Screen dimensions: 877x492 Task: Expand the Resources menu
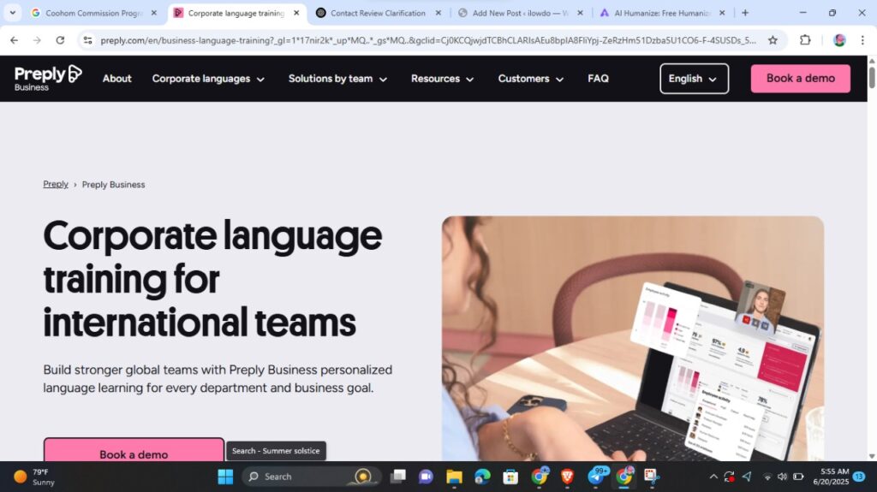pyautogui.click(x=443, y=79)
